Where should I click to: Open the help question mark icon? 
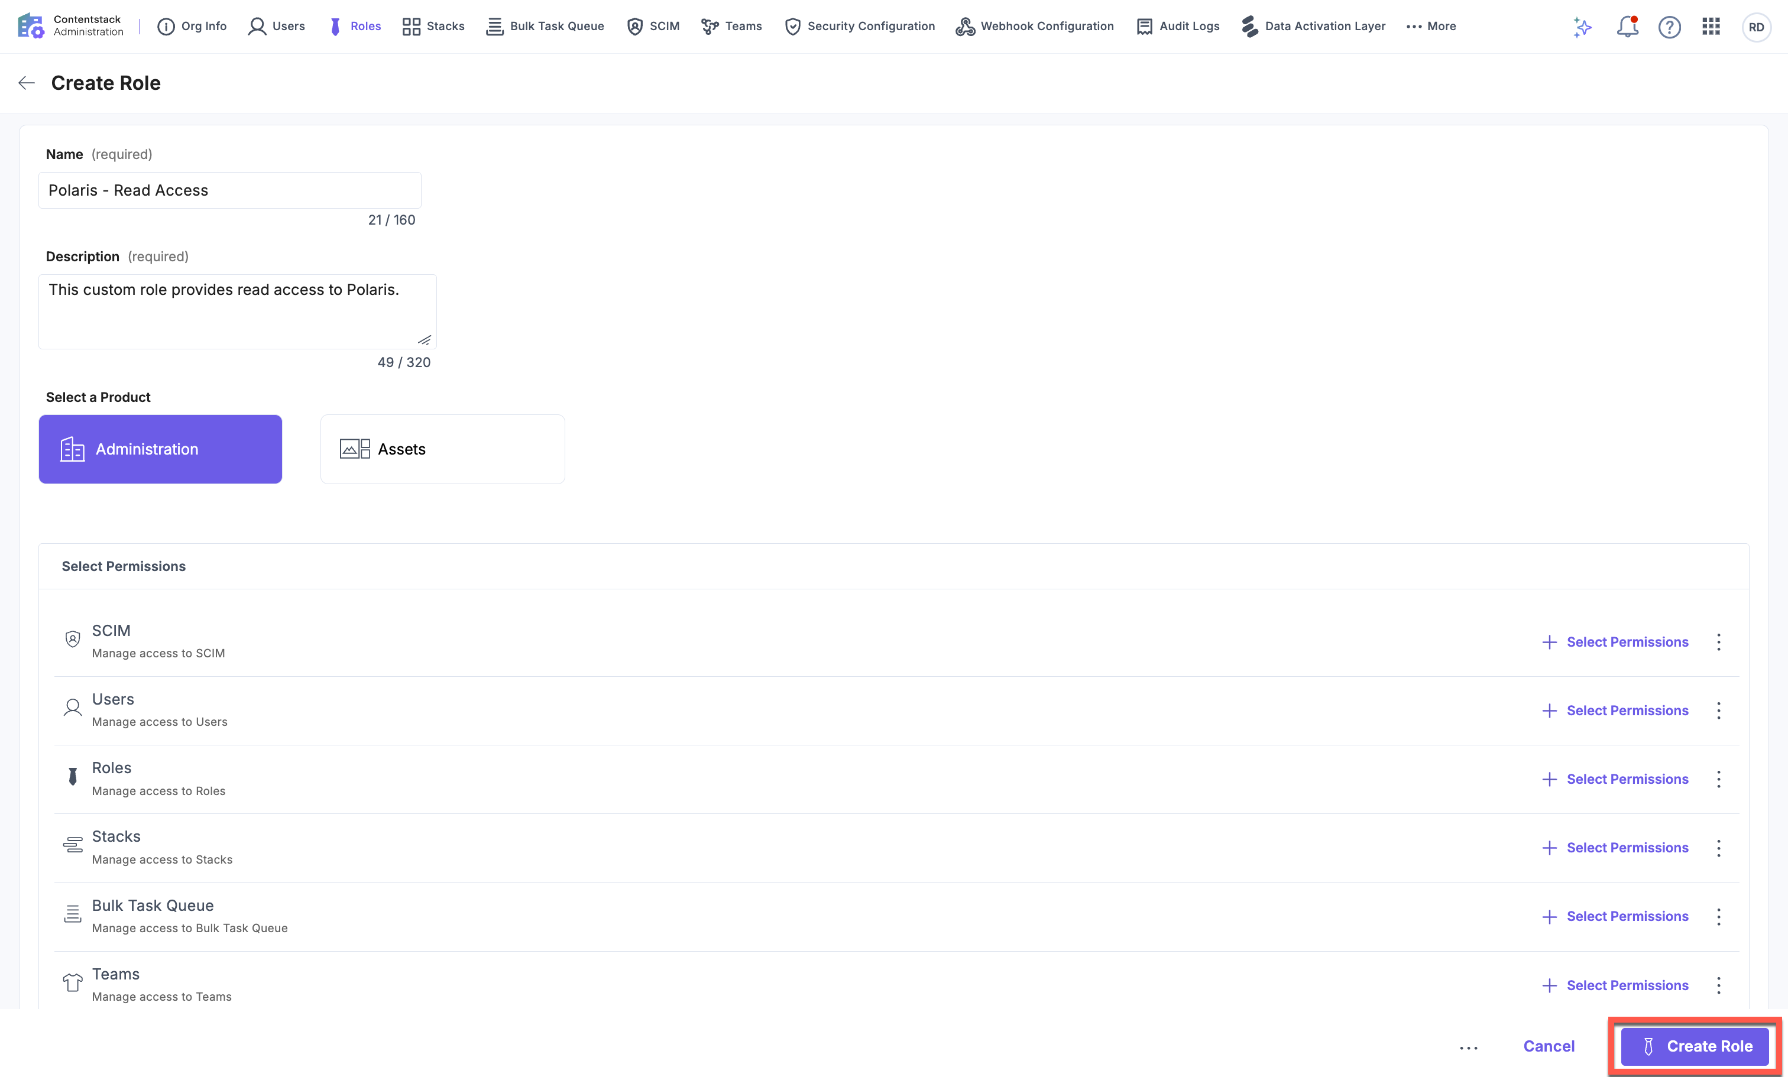(1670, 27)
